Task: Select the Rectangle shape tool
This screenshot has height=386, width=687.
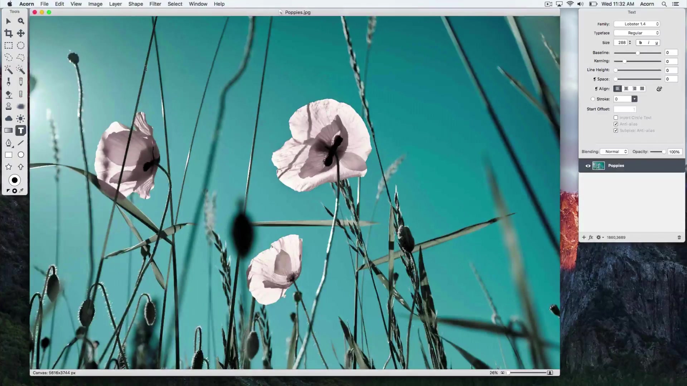Action: pos(9,155)
